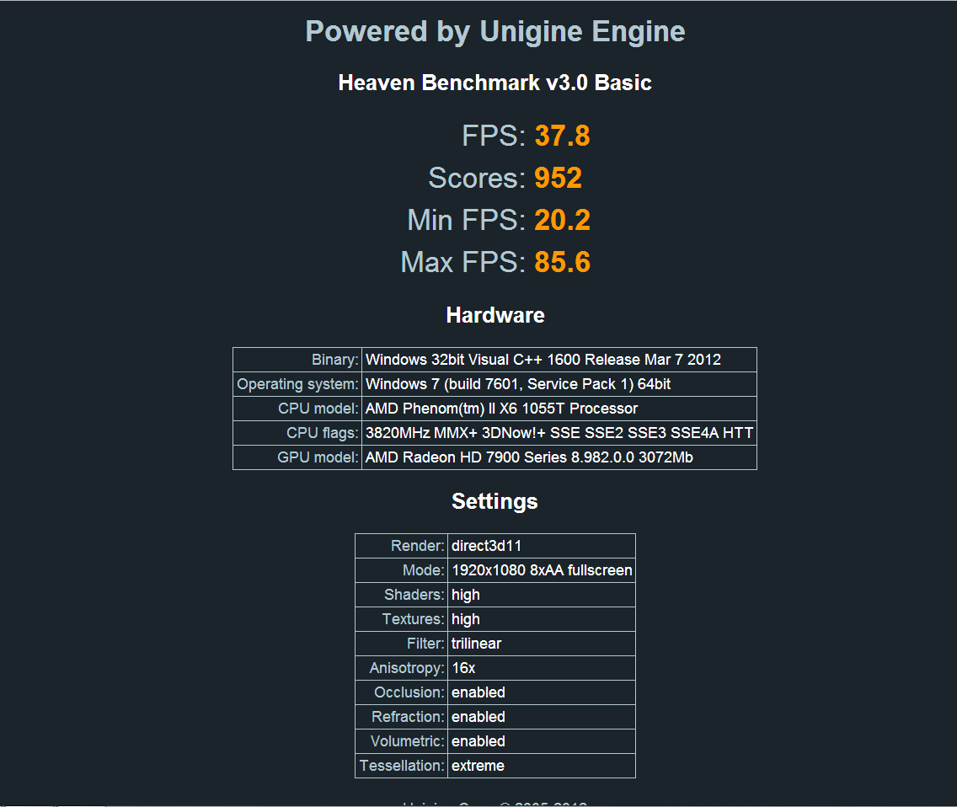Click the 'CPU flags:' label
This screenshot has height=807, width=957.
323,433
